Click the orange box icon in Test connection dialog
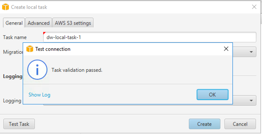 (30, 49)
